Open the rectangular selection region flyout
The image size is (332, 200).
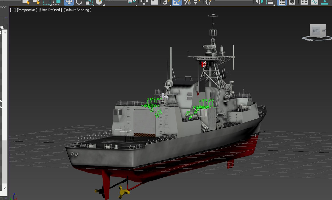(46, 2)
